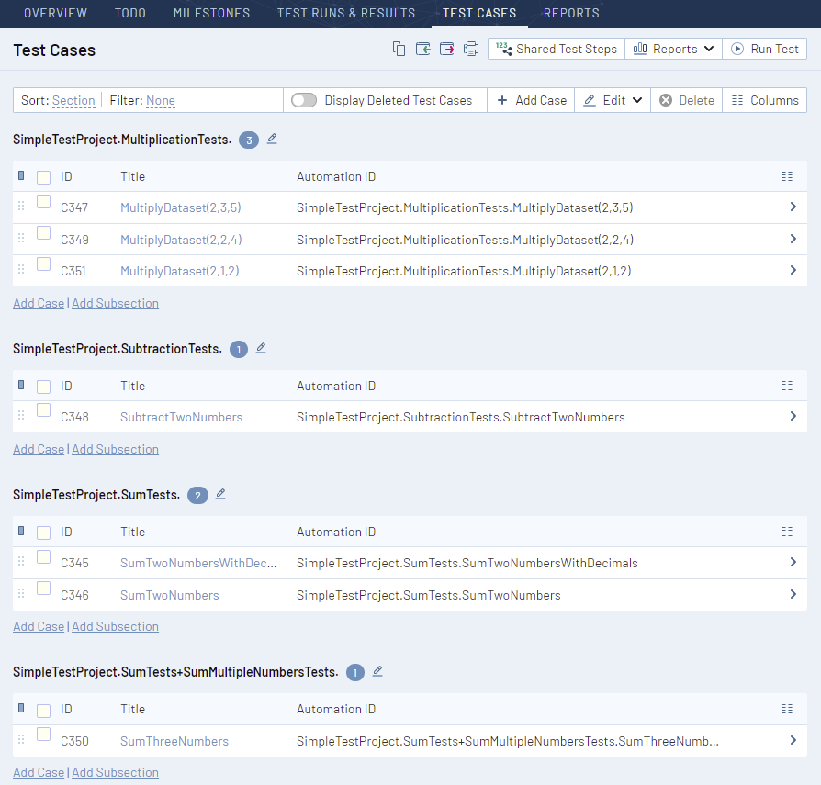Select the Test Cases tab
The image size is (821, 785).
[479, 13]
